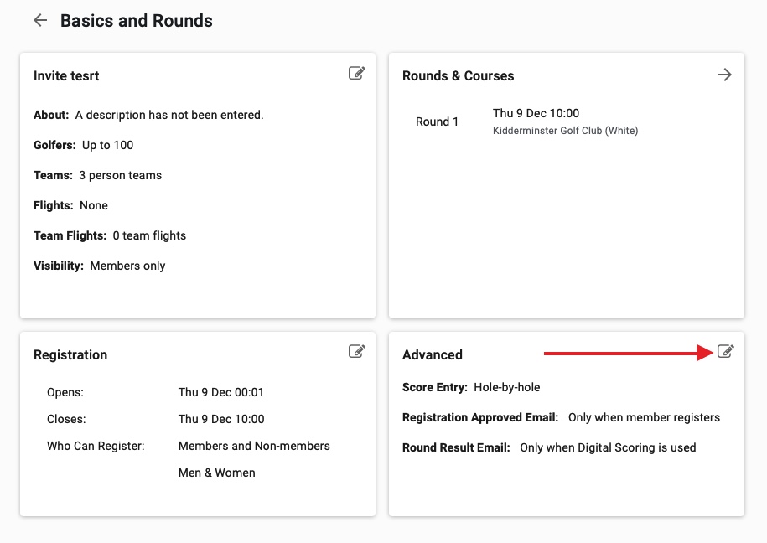This screenshot has width=767, height=543.
Task: Click the Registration Closes date value
Action: click(221, 419)
